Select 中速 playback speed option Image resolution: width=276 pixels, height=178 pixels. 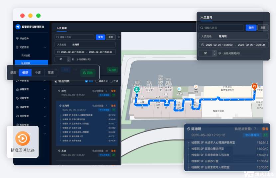coord(38,72)
